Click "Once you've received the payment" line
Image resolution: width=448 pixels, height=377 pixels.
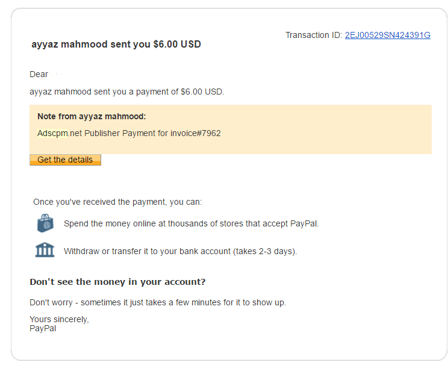[117, 202]
